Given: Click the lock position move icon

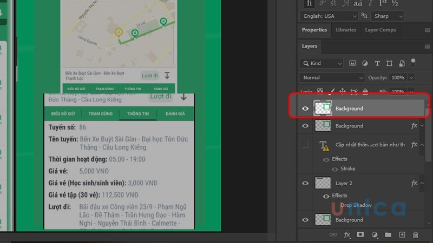Looking at the screenshot, I should (x=343, y=91).
